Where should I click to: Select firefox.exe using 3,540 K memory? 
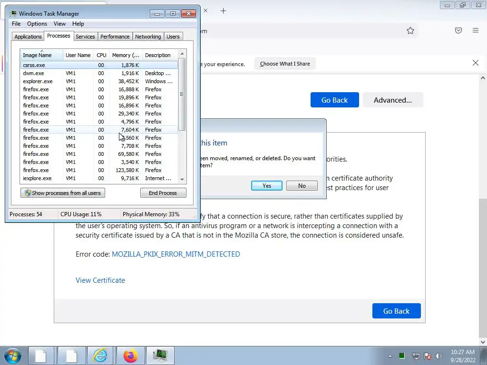(99, 162)
